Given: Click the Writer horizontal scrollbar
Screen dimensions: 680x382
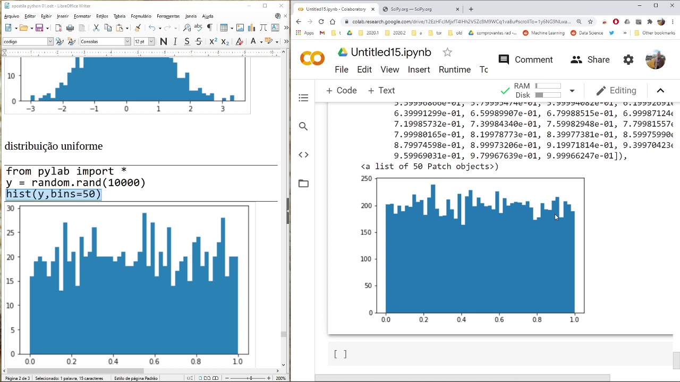Looking at the screenshot, I should point(141,371).
